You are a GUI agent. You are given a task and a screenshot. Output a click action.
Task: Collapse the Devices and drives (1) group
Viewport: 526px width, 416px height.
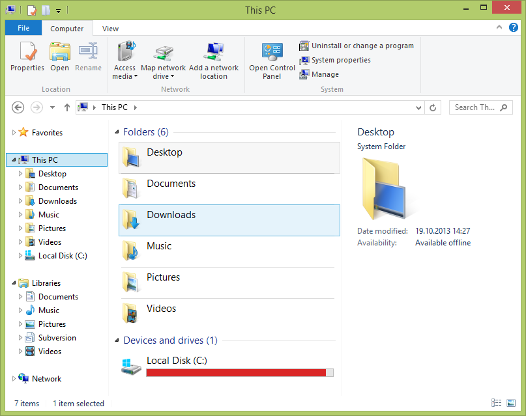(x=117, y=340)
